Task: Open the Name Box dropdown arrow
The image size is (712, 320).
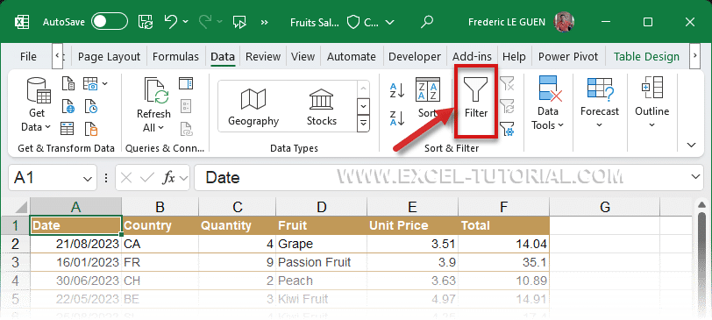Action: coord(87,178)
